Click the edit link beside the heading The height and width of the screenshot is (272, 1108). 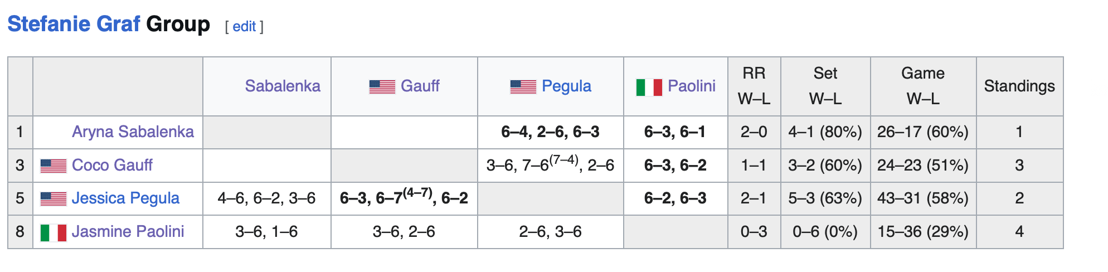(x=244, y=26)
